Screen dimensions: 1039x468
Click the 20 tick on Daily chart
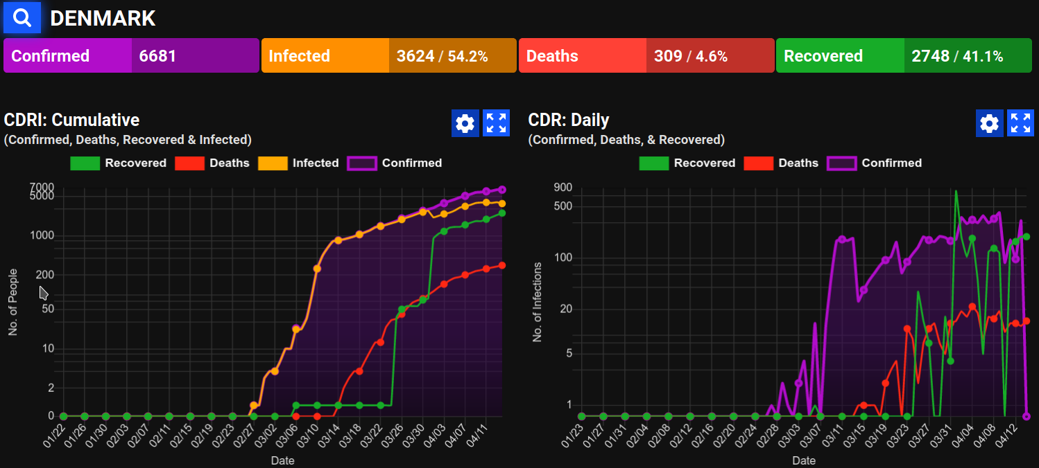566,309
